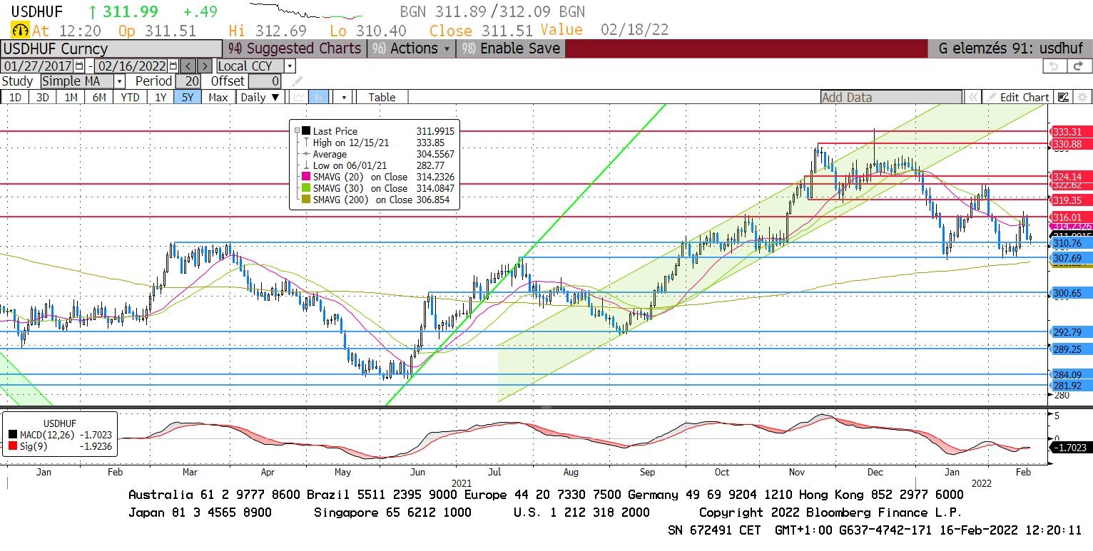Click the Edit Chart button
Screen dimensions: 1093x551
click(1018, 97)
